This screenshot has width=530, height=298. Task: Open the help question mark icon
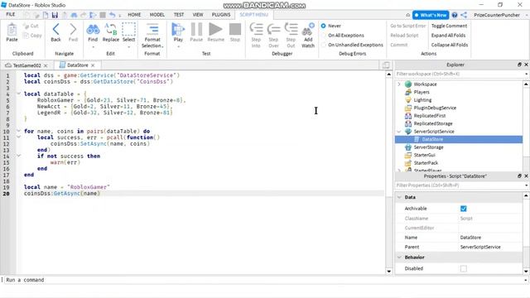pos(455,15)
